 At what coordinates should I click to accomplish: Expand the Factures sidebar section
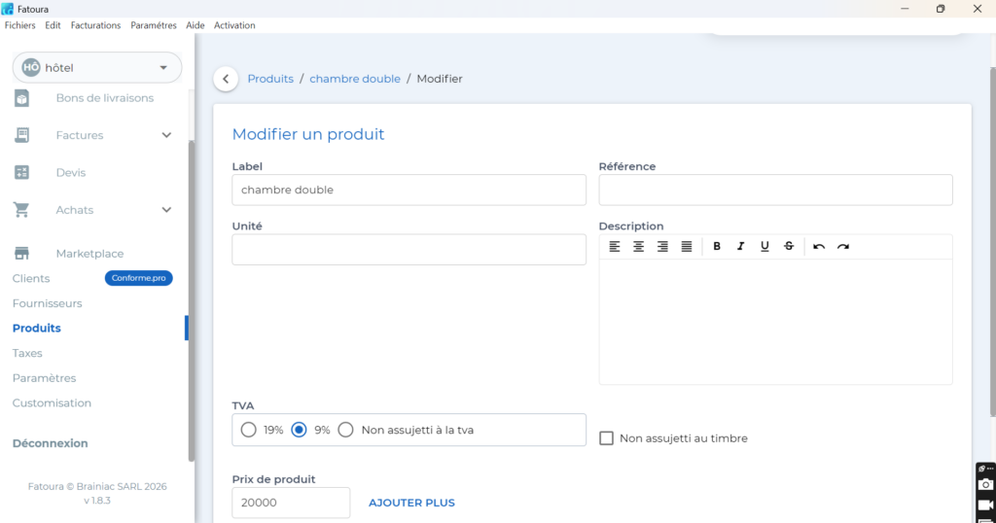166,135
